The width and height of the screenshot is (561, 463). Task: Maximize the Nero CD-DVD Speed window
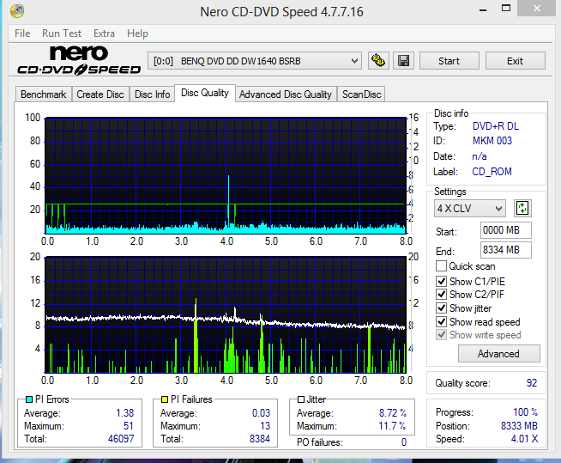click(506, 8)
